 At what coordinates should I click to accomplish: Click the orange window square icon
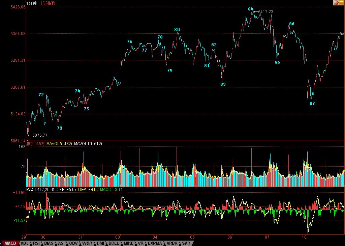coord(342,3)
